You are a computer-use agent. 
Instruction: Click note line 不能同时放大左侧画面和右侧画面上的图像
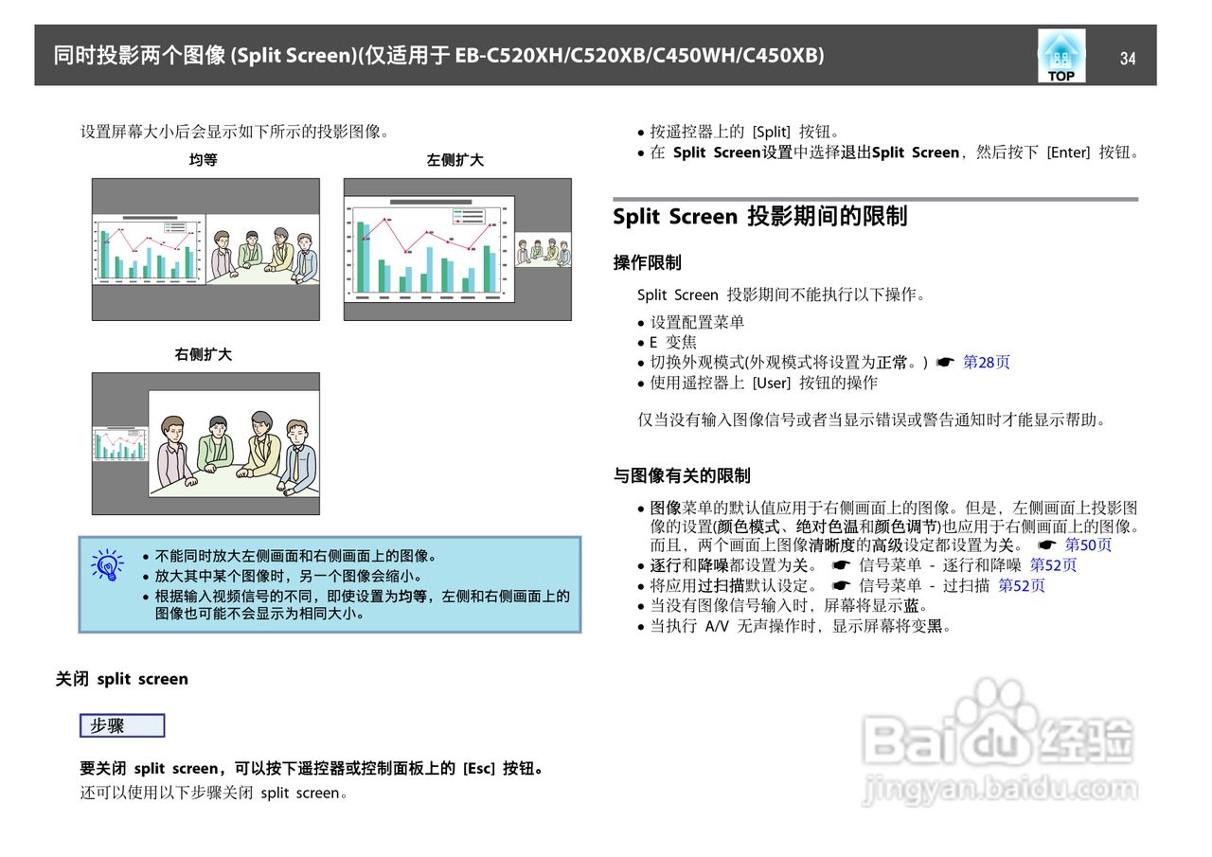pos(295,556)
